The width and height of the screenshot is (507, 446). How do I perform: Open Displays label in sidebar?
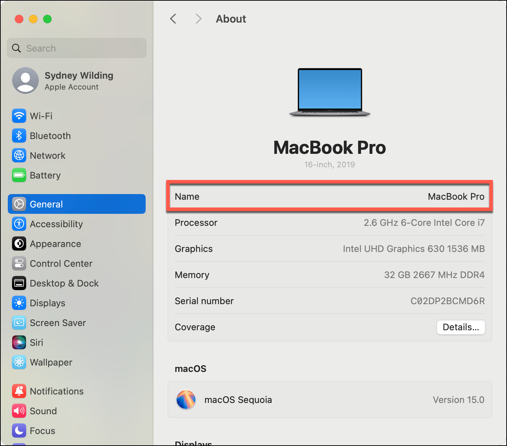click(48, 303)
